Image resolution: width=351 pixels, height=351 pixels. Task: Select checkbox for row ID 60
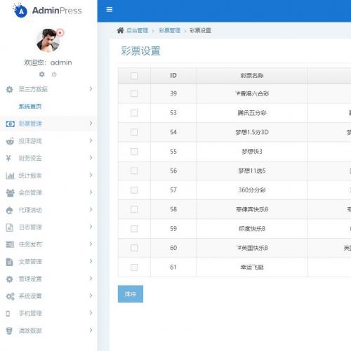pos(134,248)
